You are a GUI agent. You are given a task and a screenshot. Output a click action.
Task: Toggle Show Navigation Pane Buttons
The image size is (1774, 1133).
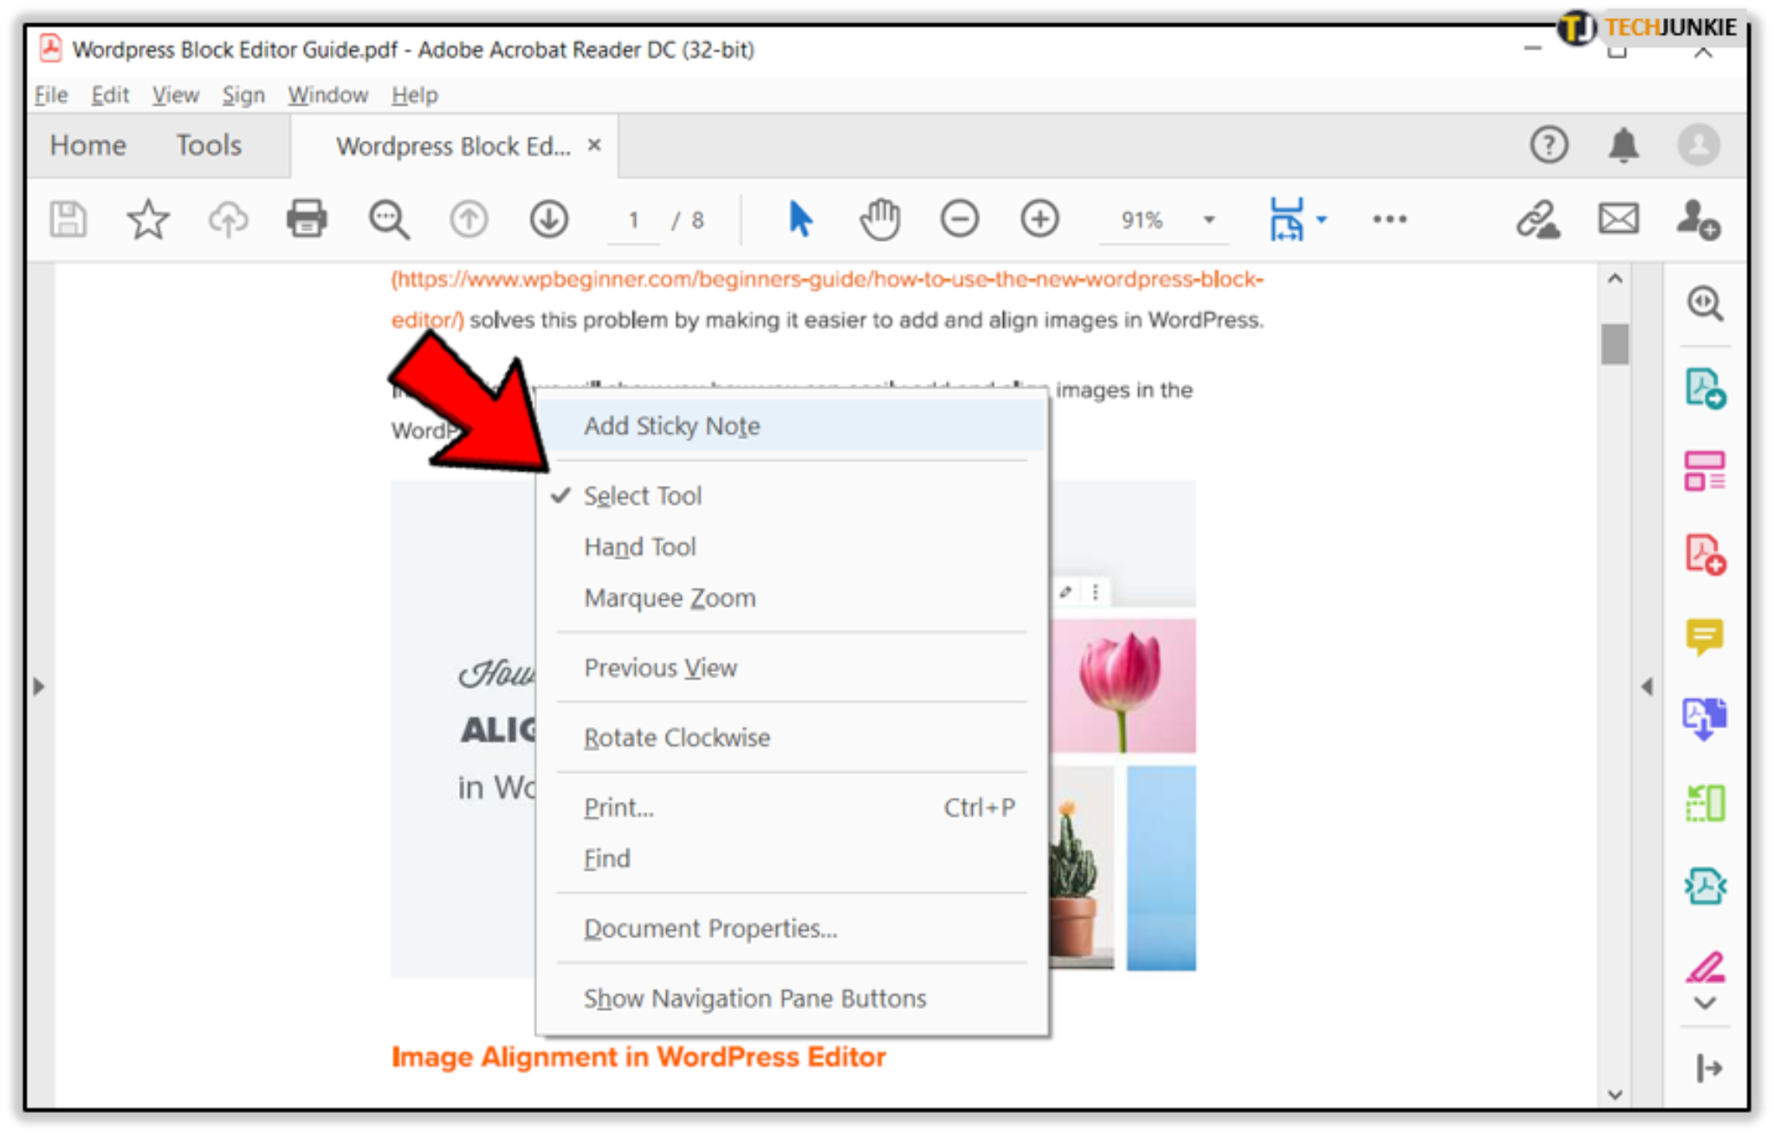click(x=754, y=998)
